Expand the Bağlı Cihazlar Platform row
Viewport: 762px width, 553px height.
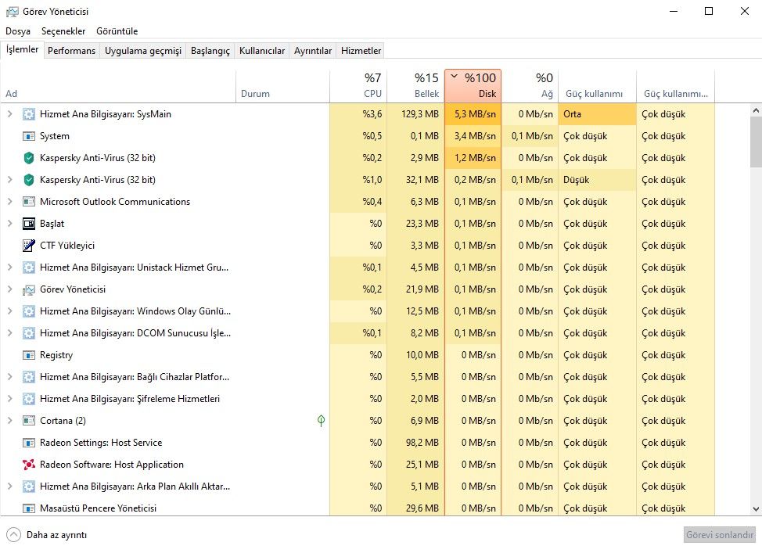pyautogui.click(x=9, y=376)
